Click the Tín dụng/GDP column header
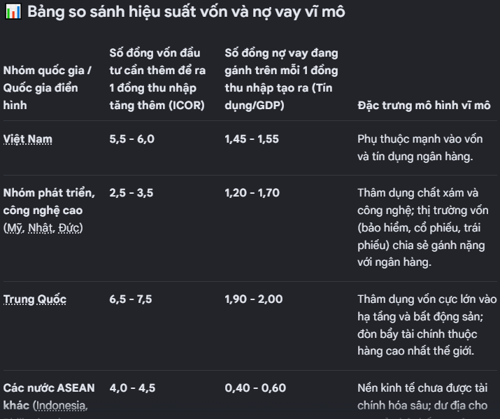 tap(281, 79)
